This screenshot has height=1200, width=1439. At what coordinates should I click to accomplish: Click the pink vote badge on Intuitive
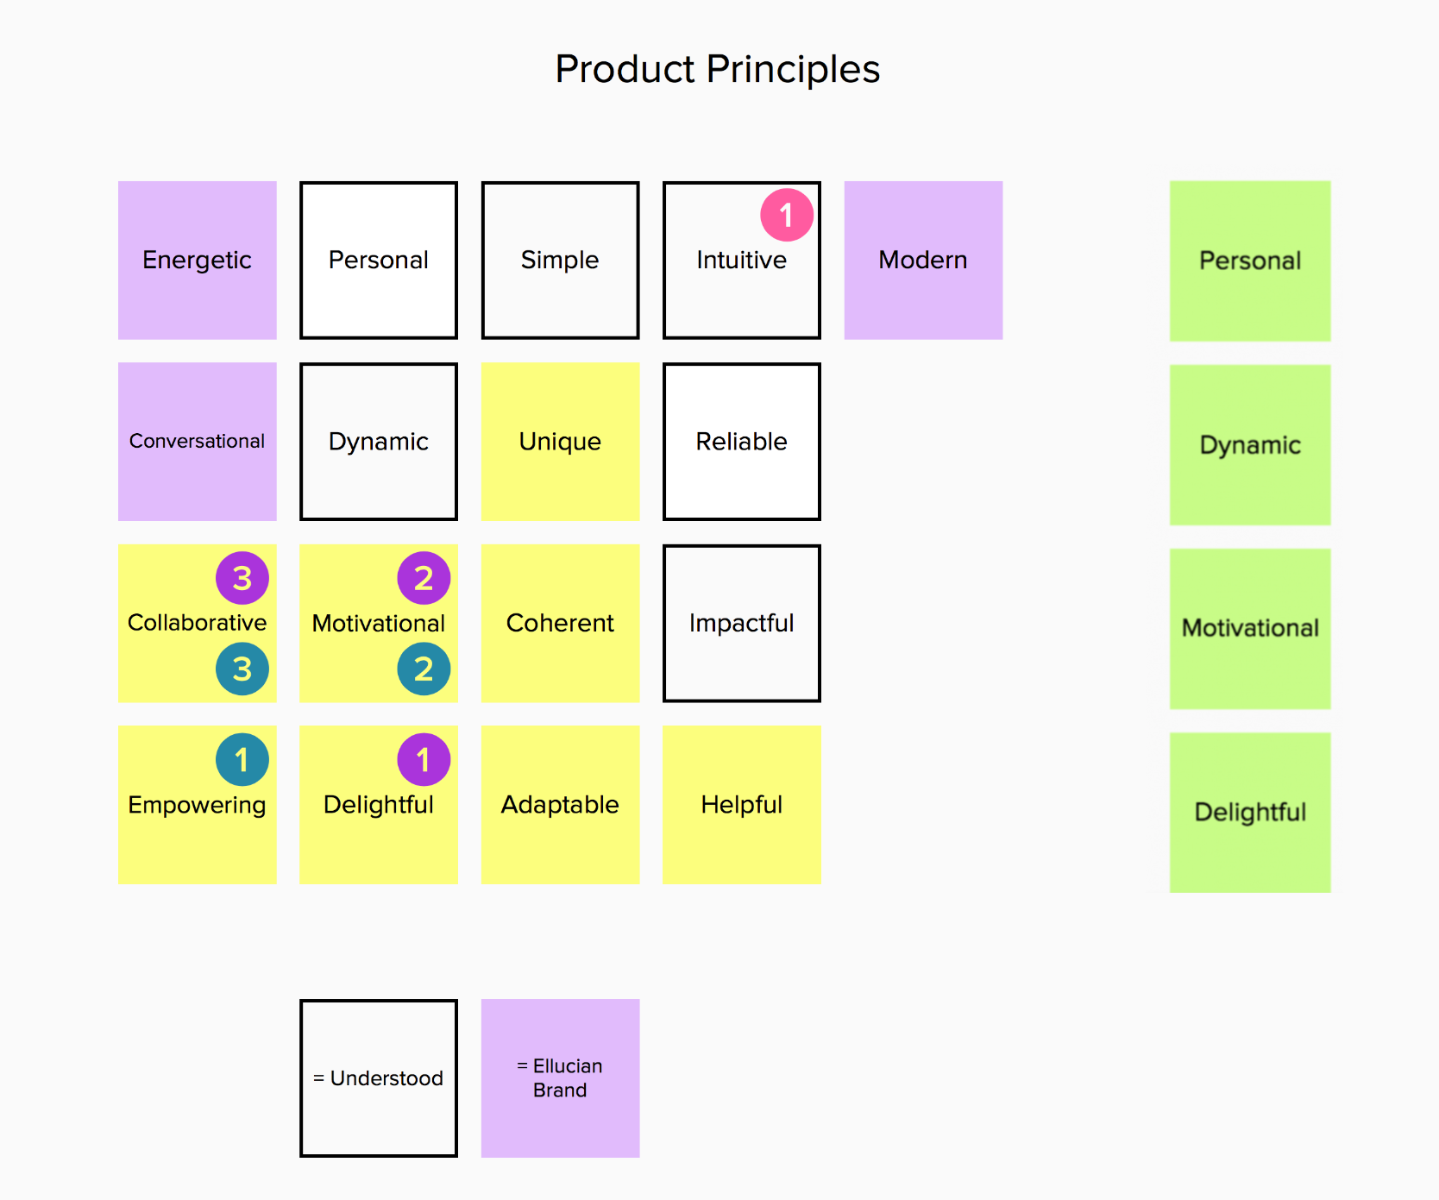click(x=787, y=215)
